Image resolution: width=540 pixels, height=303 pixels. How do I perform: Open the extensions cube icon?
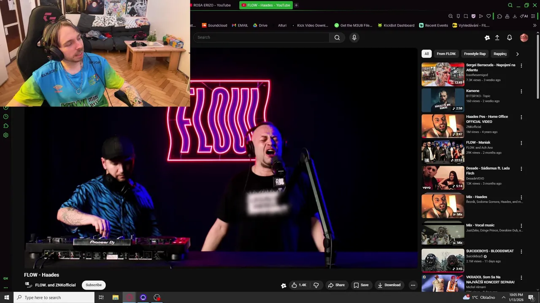(499, 16)
